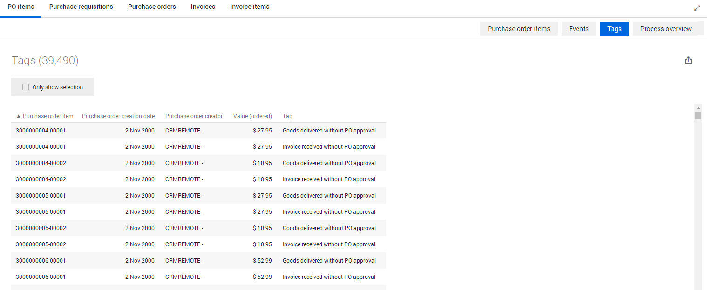Go to the Invoices tab

[203, 7]
